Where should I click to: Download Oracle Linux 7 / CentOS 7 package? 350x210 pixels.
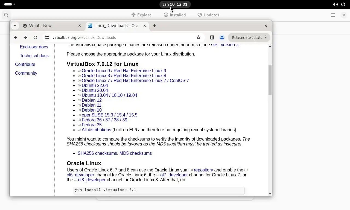coord(135,80)
